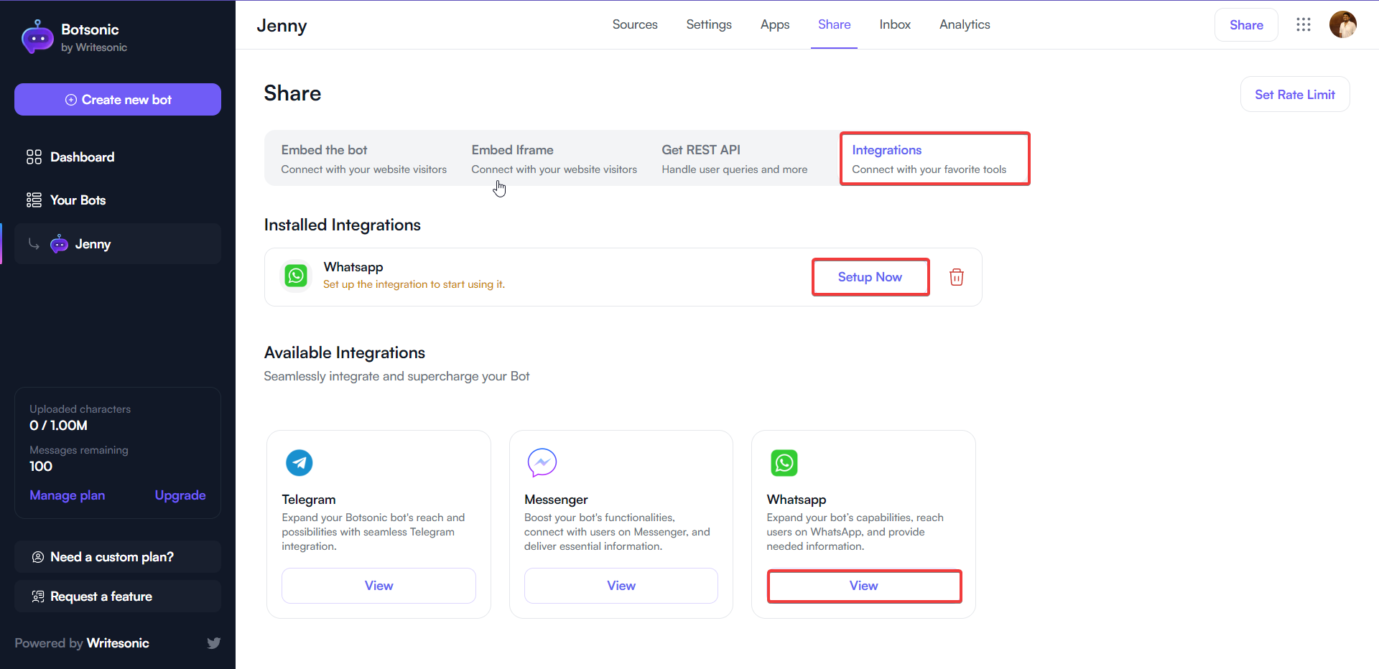The width and height of the screenshot is (1379, 669).
Task: Open the Telegram integration icon
Action: 299,463
